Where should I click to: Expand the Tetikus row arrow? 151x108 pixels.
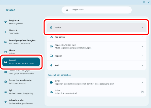142,27
